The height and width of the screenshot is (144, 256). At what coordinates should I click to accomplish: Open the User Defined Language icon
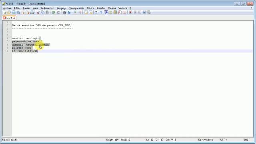coord(111,12)
